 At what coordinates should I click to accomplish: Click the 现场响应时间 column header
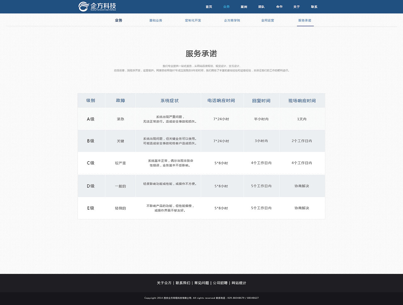tap(302, 101)
